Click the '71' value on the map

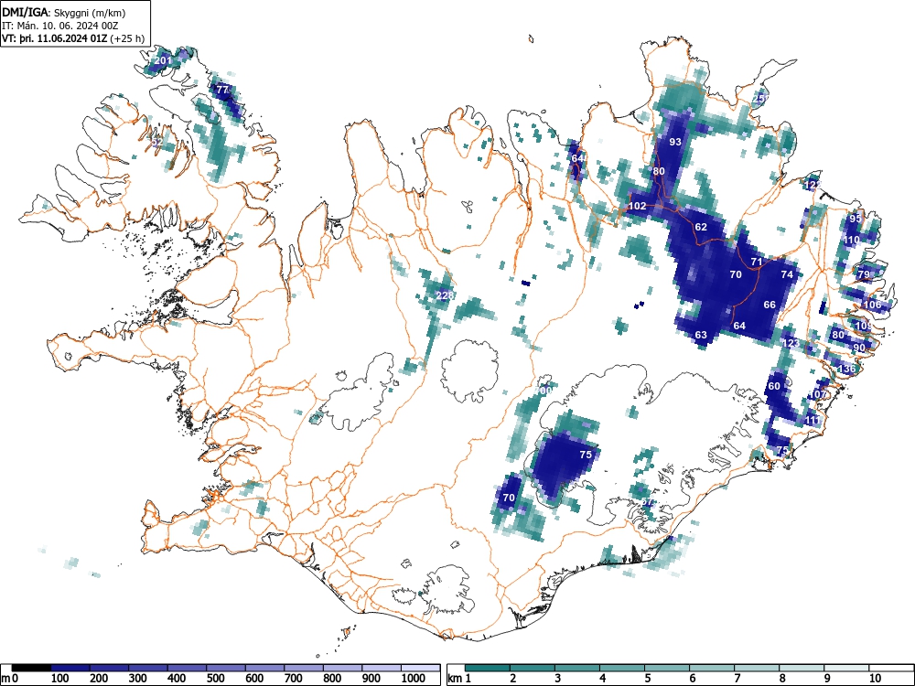[x=757, y=262]
